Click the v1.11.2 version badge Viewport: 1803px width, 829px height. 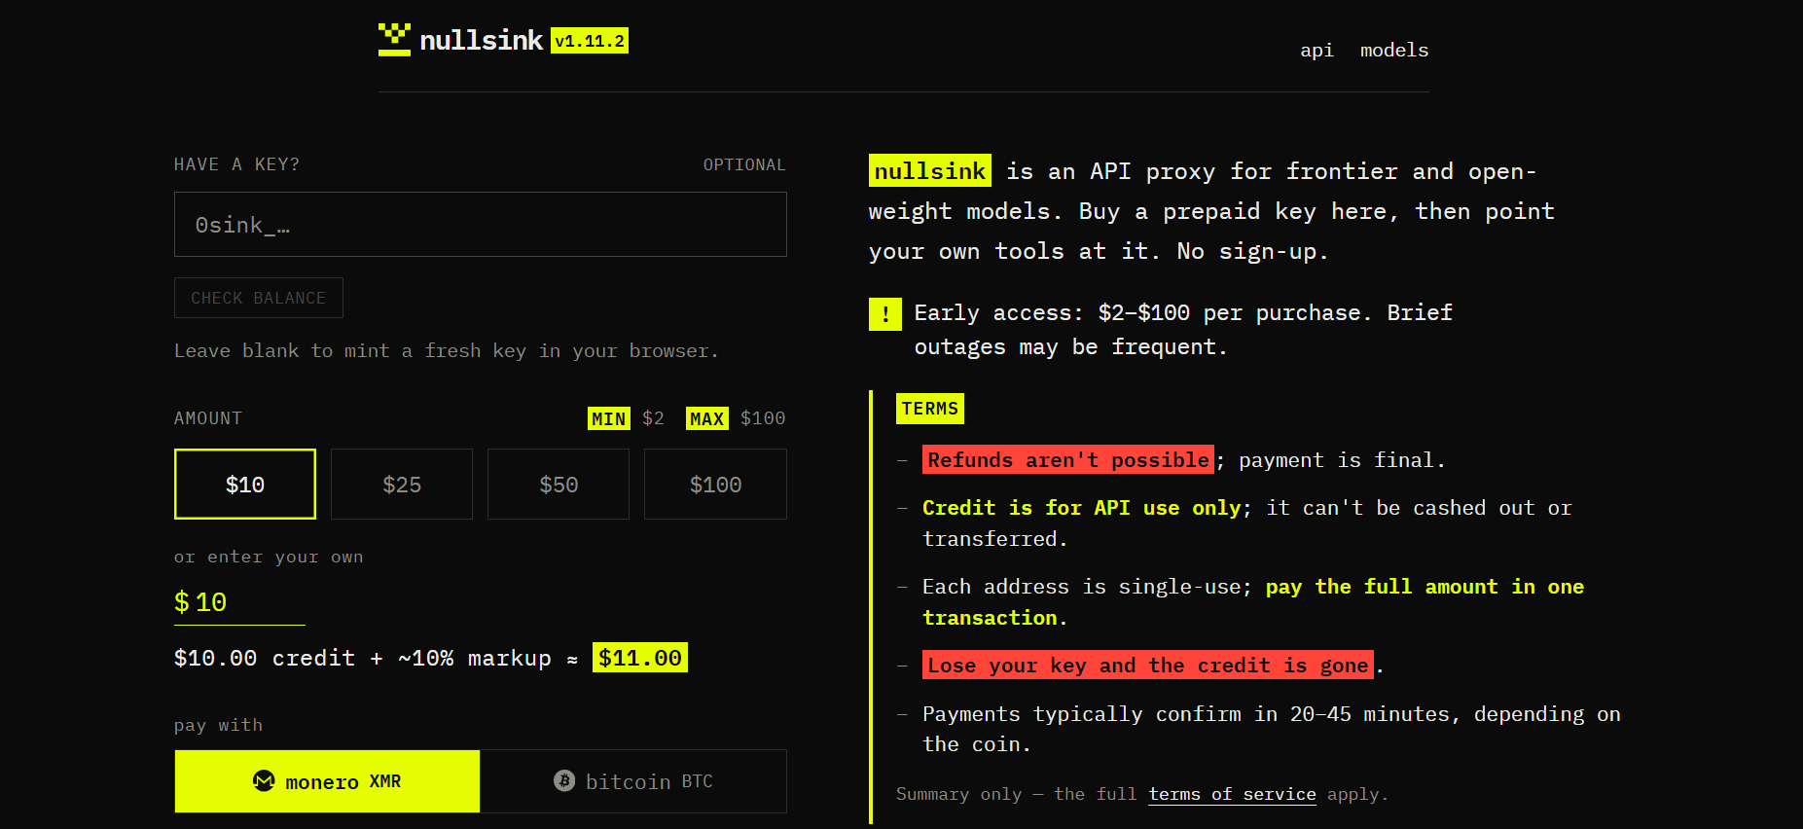(590, 41)
